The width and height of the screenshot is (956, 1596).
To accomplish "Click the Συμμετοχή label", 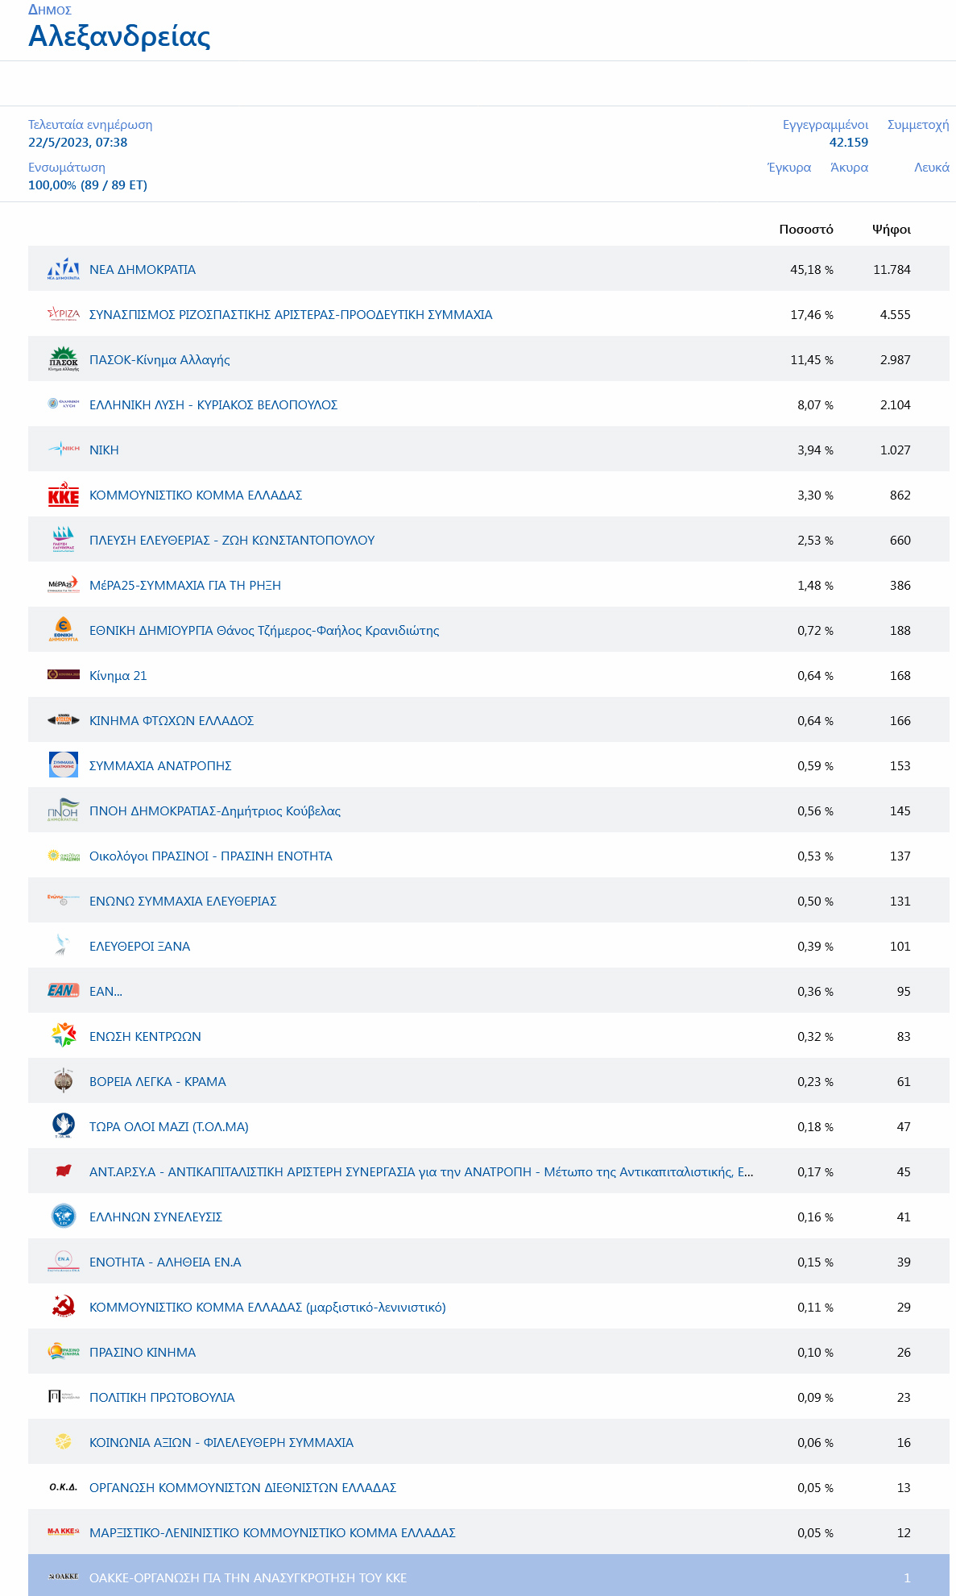I will tap(918, 125).
